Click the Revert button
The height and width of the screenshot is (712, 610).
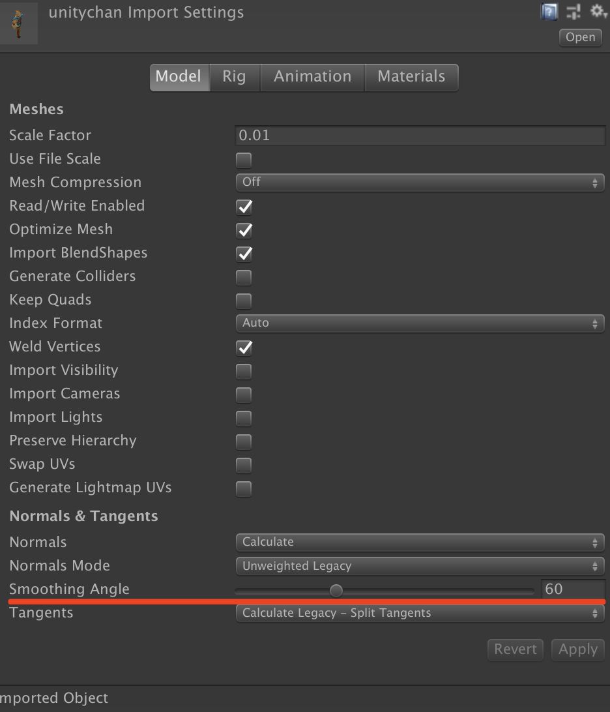point(516,649)
